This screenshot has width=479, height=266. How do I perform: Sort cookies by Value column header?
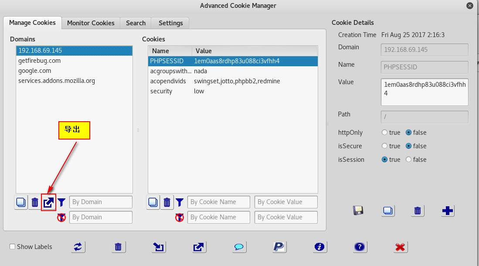pos(255,51)
